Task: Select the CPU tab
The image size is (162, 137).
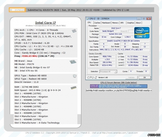Action: tap(89, 22)
